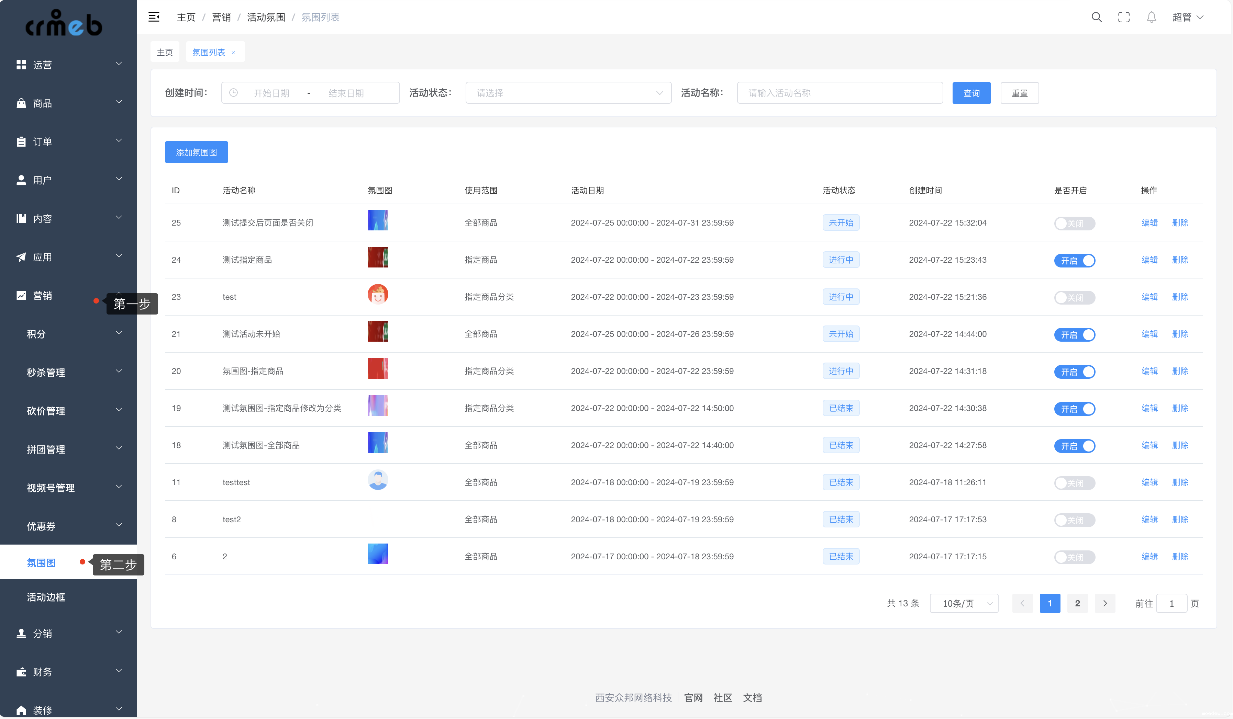Switch to the 主页 tab
This screenshot has width=1233, height=719.
164,52
